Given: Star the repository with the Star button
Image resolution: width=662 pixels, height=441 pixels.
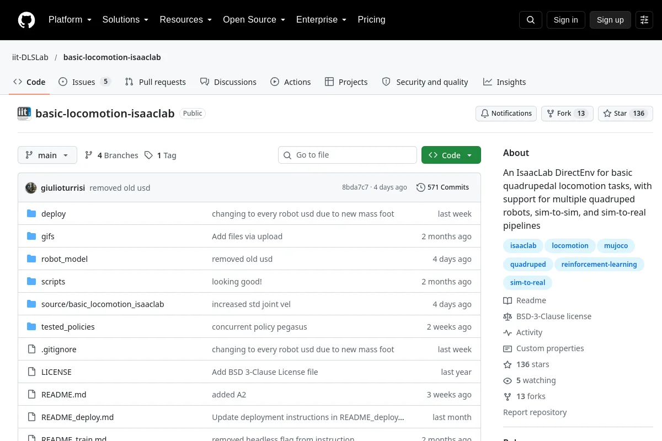Looking at the screenshot, I should [626, 114].
